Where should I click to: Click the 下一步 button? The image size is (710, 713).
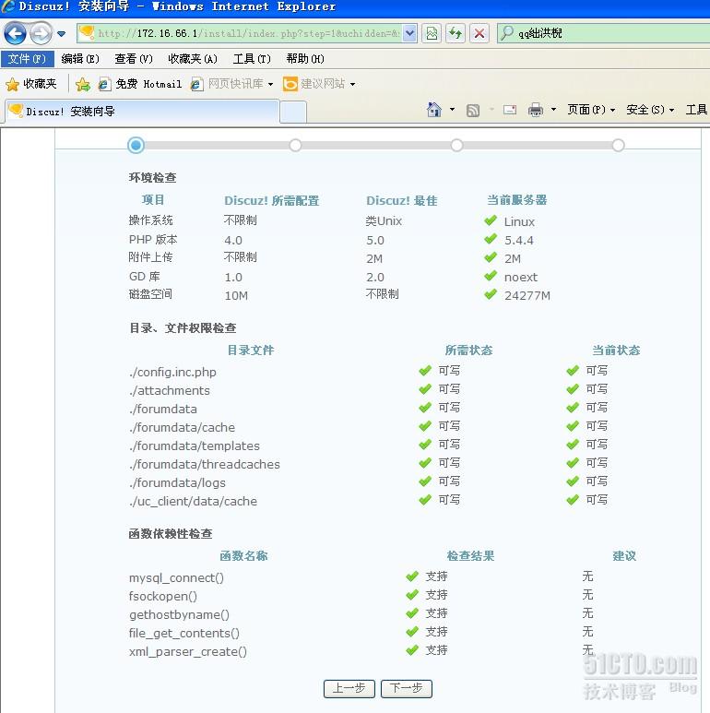pos(407,688)
